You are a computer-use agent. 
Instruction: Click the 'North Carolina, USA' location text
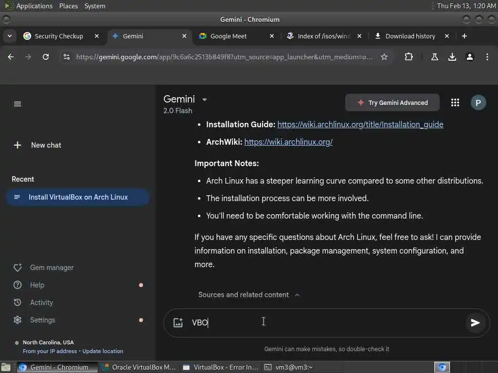point(48,342)
